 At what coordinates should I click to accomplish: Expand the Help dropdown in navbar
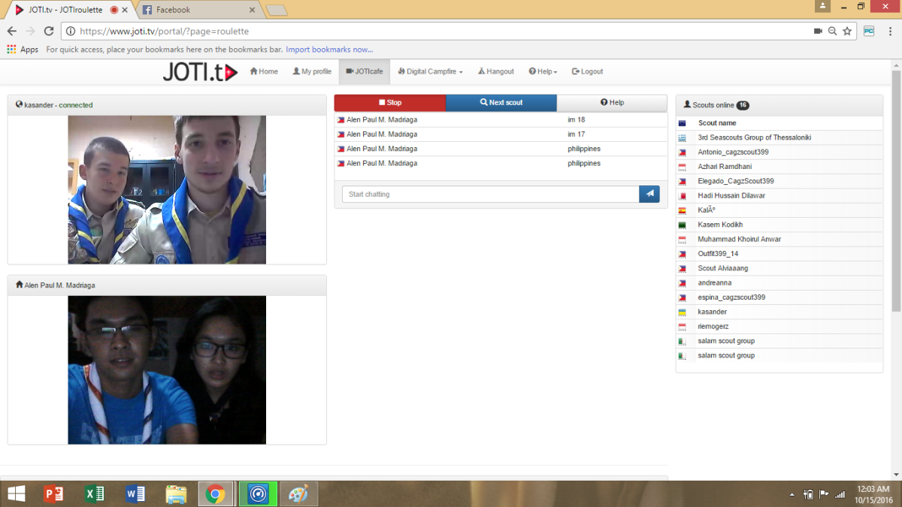(x=543, y=72)
